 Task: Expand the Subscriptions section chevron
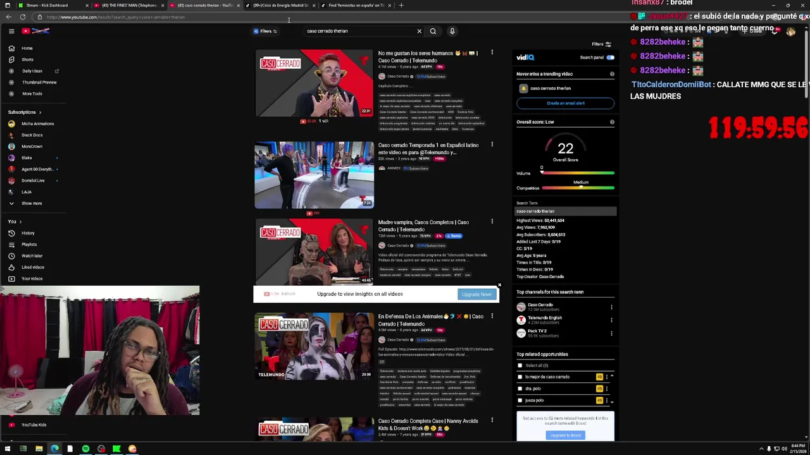pyautogui.click(x=41, y=112)
